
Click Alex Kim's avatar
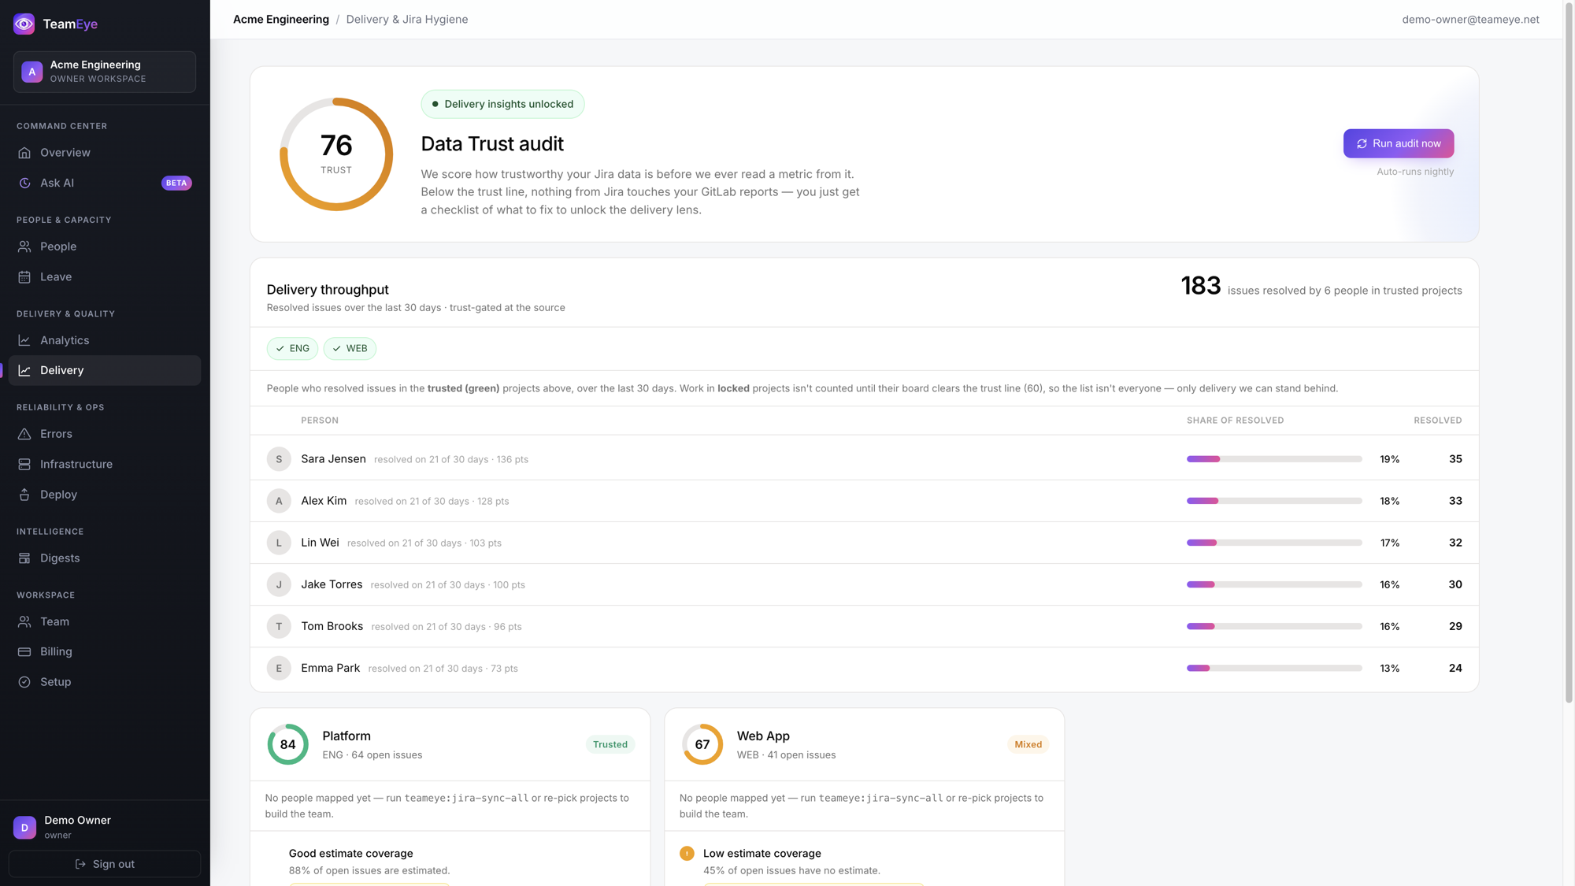279,501
